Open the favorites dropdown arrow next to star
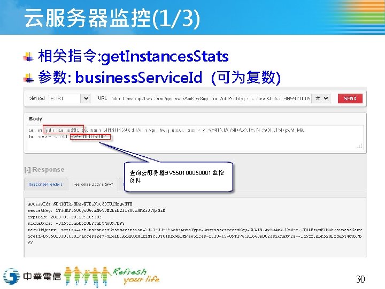This screenshot has width=385, height=289. [326, 98]
